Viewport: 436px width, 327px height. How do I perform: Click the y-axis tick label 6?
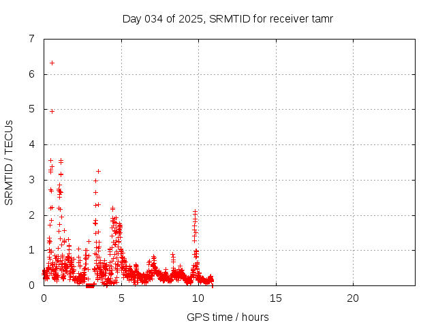[31, 74]
